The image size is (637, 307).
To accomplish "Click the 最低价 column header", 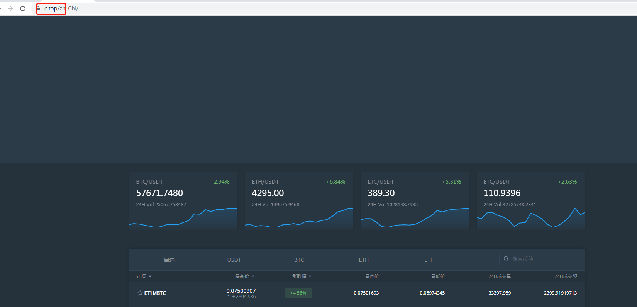I will (438, 276).
